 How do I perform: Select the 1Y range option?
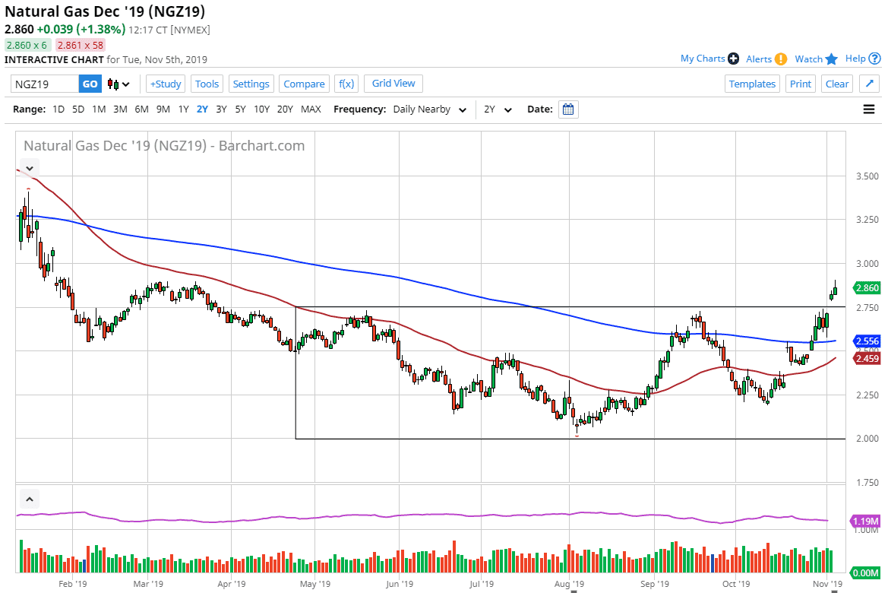pyautogui.click(x=183, y=109)
